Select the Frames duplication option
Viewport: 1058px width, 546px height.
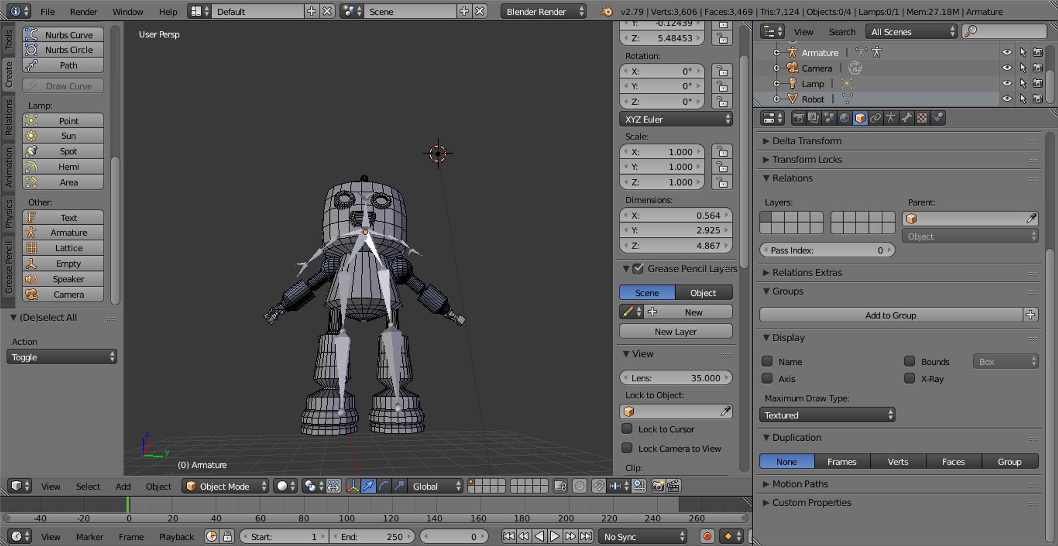[842, 462]
